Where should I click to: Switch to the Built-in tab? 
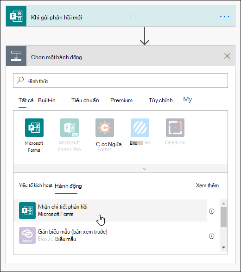[x=47, y=100]
